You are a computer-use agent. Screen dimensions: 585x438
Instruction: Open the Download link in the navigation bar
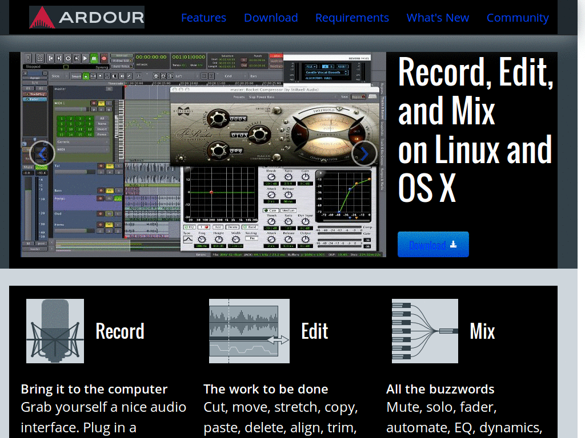pyautogui.click(x=271, y=18)
